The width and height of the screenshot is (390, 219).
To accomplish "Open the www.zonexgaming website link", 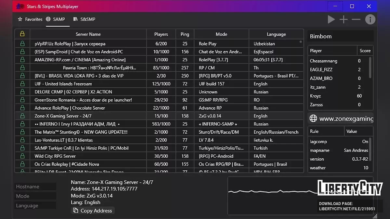I will 346,119.
